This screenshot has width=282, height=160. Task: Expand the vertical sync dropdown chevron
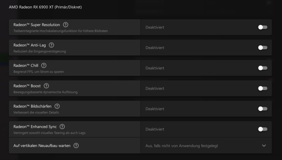264,146
